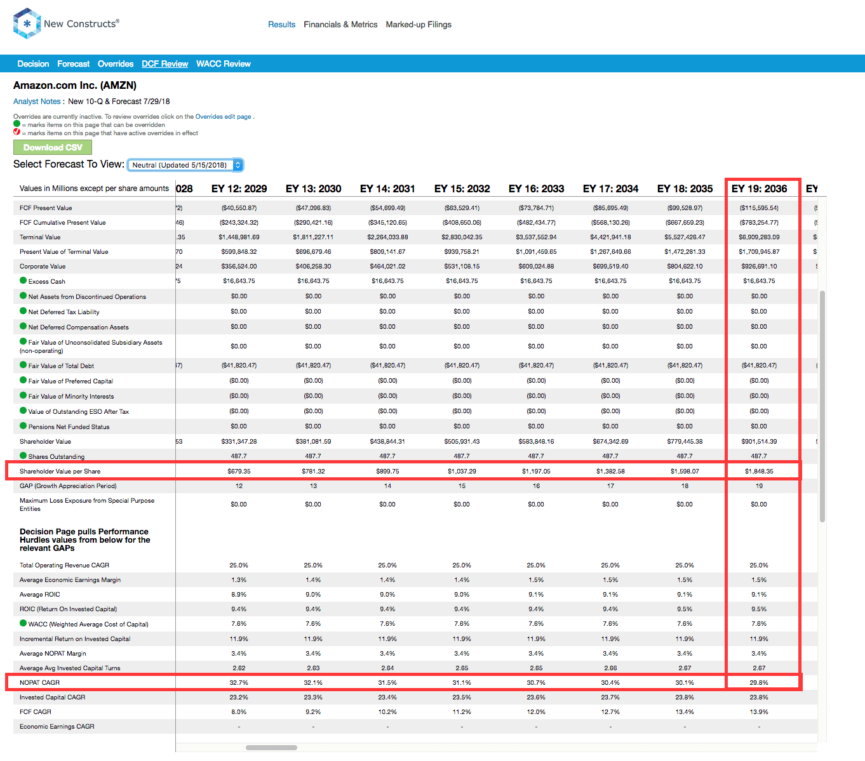The image size is (865, 761).
Task: Click green dot beside Net Deferred Compensation Assets
Action: pyautogui.click(x=23, y=326)
